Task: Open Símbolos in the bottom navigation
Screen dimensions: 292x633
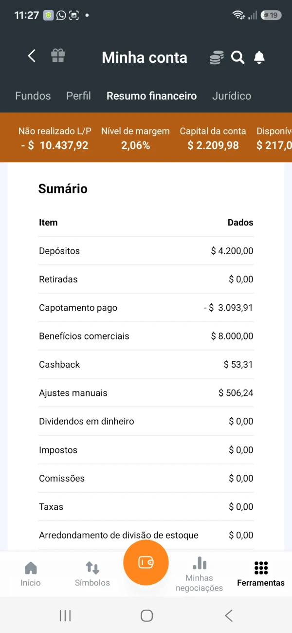Action: pos(92,574)
